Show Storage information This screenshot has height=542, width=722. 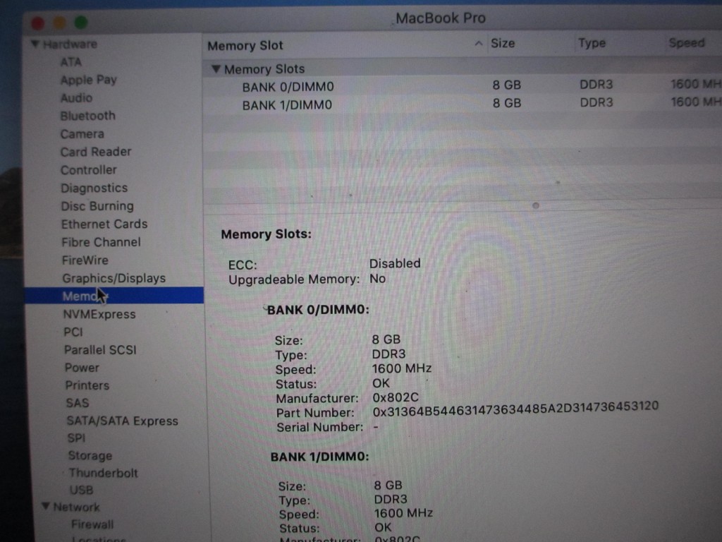point(90,456)
